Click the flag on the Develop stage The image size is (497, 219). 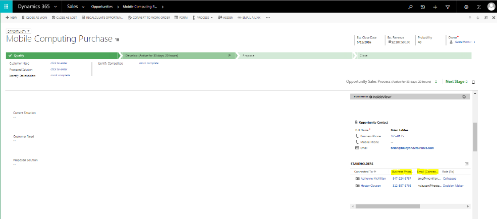click(x=230, y=56)
